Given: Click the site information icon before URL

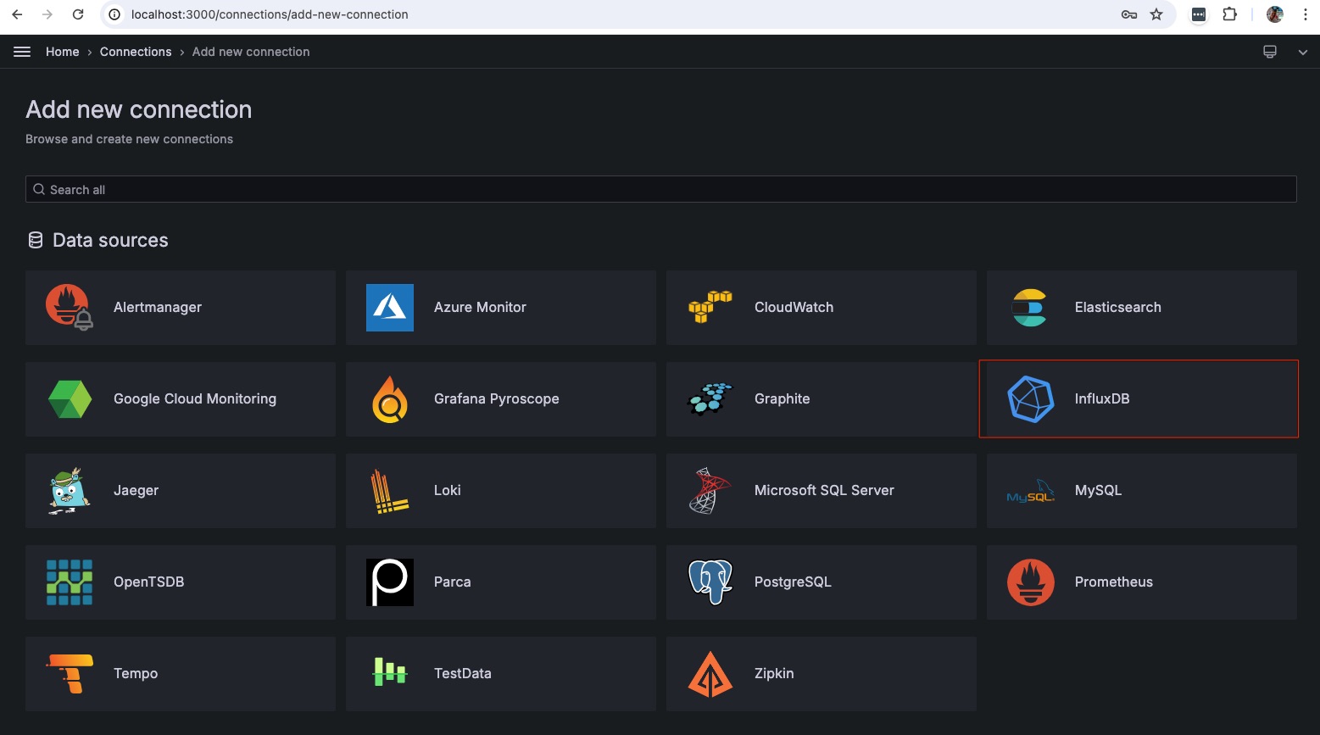Looking at the screenshot, I should pos(116,14).
